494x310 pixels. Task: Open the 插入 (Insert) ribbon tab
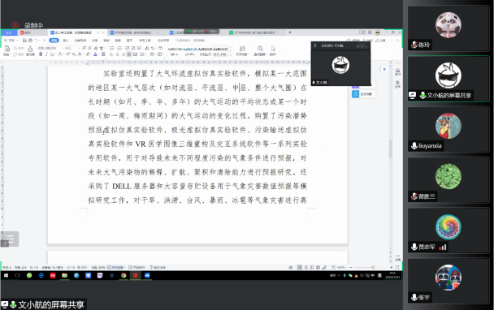click(66, 41)
